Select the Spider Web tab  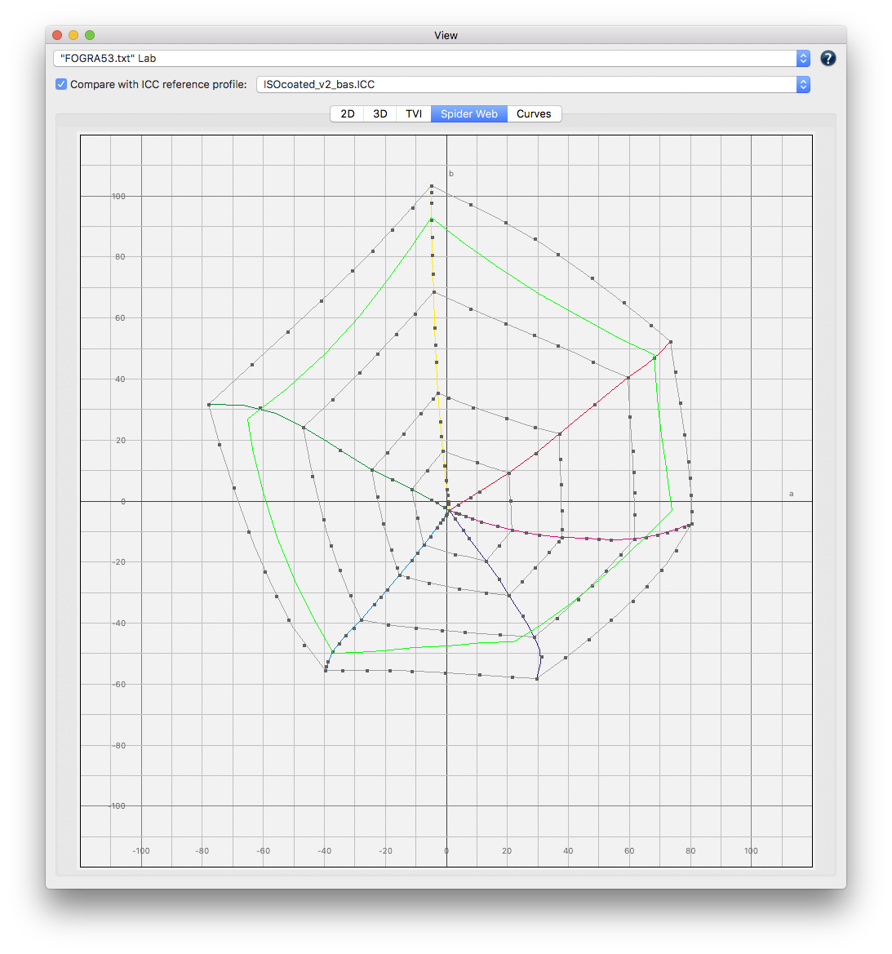pyautogui.click(x=469, y=113)
